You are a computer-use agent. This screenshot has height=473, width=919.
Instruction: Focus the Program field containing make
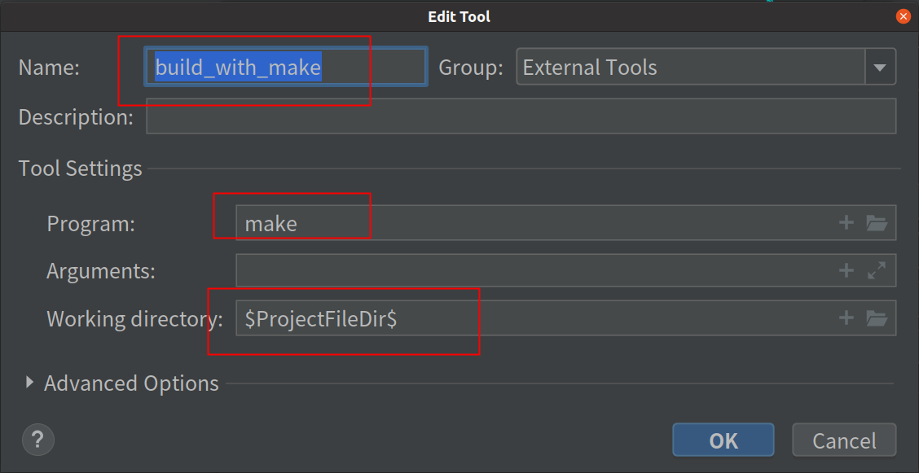tap(565, 222)
